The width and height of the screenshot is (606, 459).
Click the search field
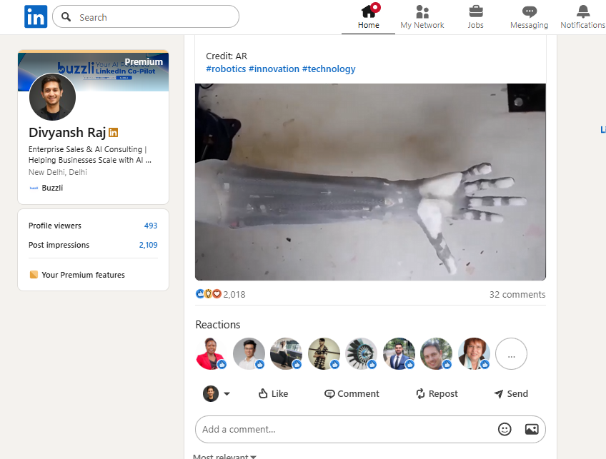146,16
